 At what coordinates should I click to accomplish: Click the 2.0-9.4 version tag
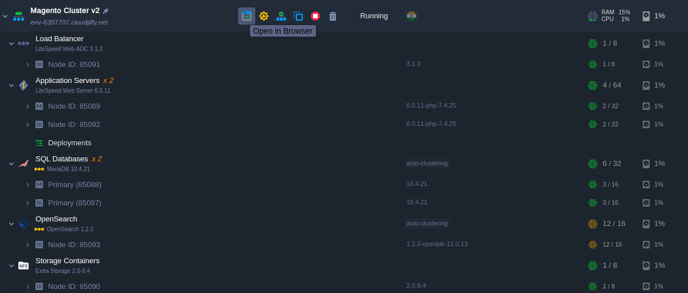point(416,286)
